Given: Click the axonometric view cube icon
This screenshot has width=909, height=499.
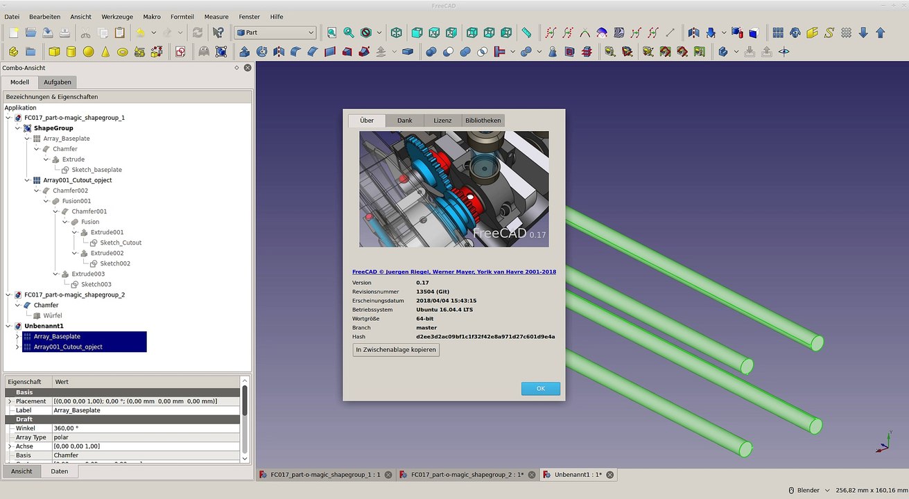Looking at the screenshot, I should pos(396,33).
